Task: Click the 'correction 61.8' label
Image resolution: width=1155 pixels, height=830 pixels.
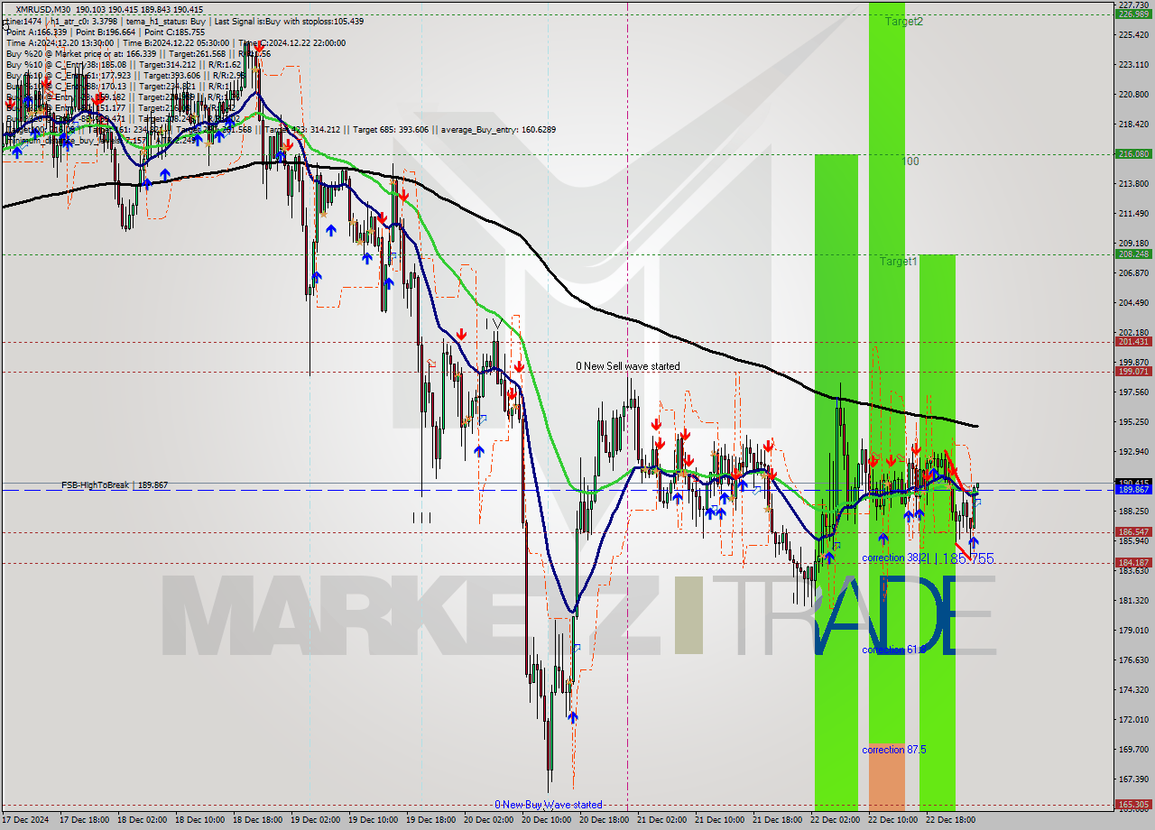Action: (x=893, y=650)
